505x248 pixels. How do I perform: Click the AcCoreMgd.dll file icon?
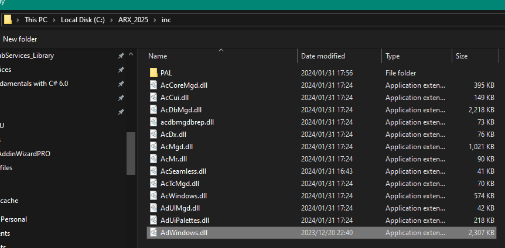(154, 85)
